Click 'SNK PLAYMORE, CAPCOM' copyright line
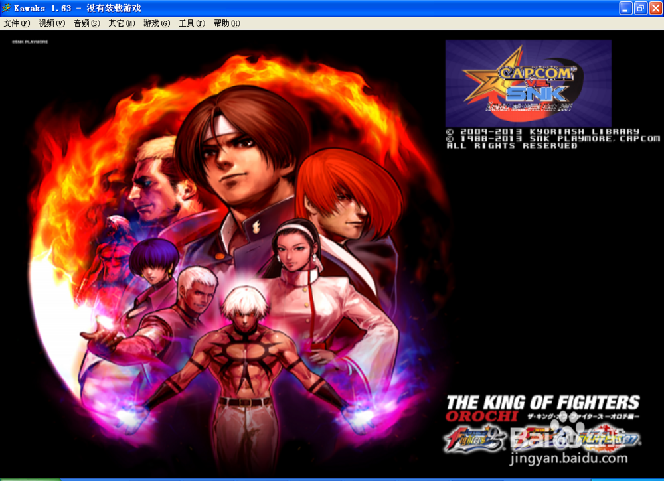Screen dimensions: 664x481 coord(594,139)
